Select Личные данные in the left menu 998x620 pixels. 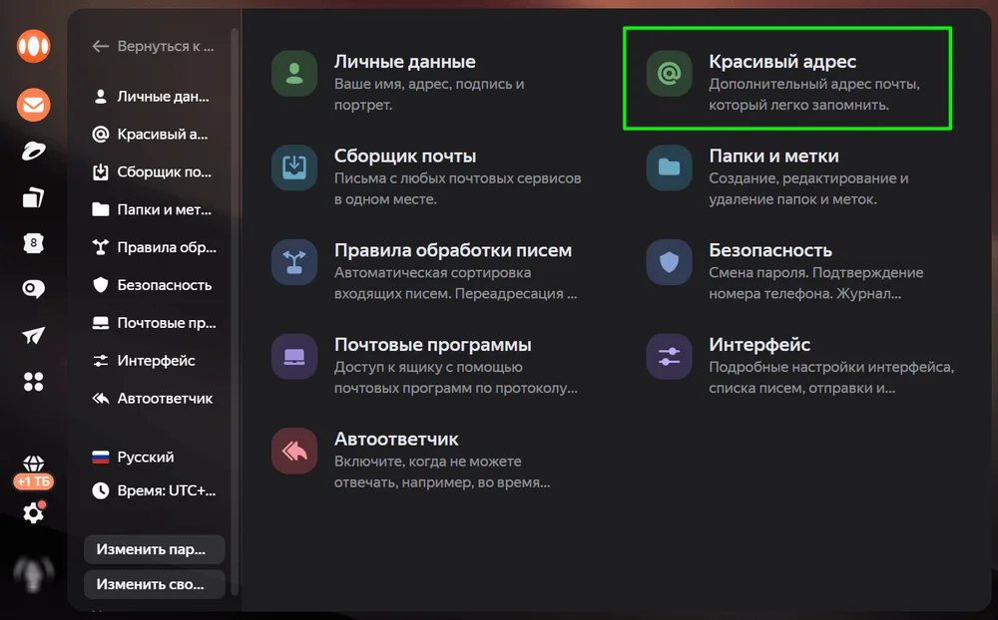(x=153, y=97)
